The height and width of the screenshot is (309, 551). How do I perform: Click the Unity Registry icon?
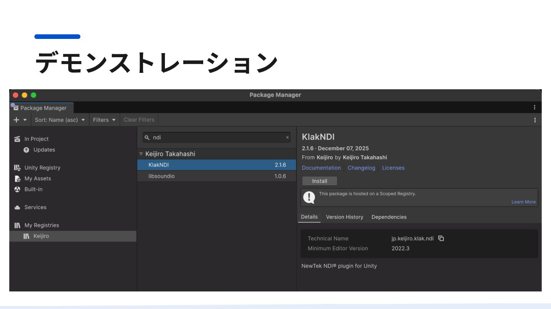tap(17, 167)
